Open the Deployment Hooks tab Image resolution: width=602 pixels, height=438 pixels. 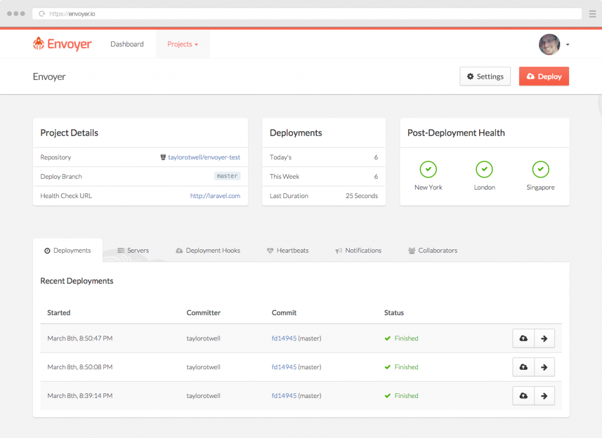click(x=208, y=250)
